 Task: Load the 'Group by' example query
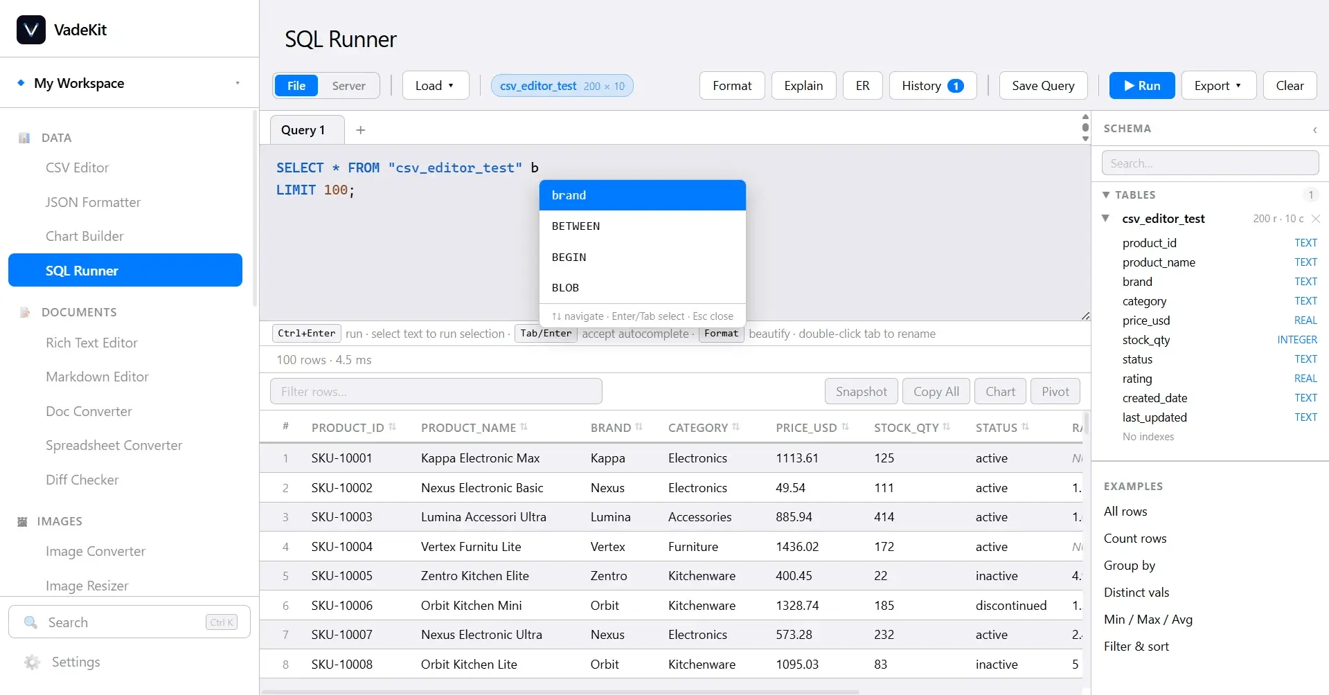tap(1130, 566)
